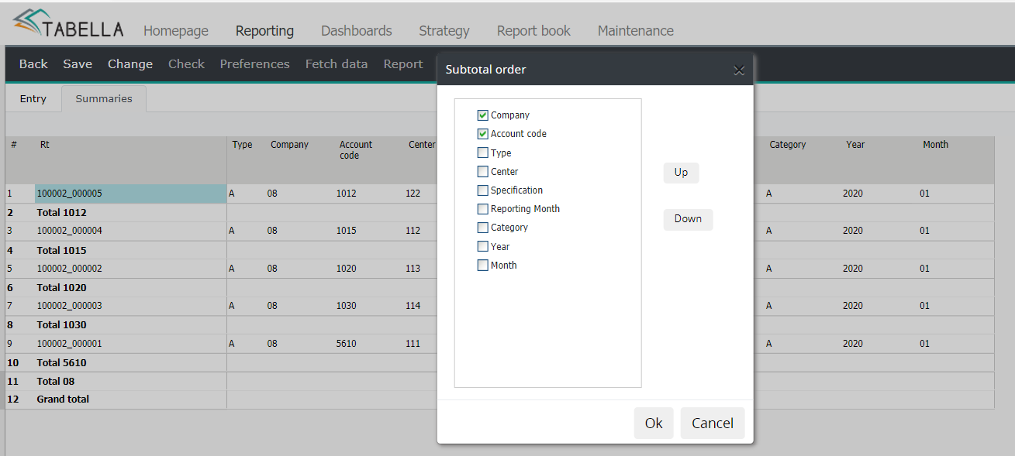Image resolution: width=1015 pixels, height=456 pixels.
Task: Open the Report book menu
Action: 533,31
